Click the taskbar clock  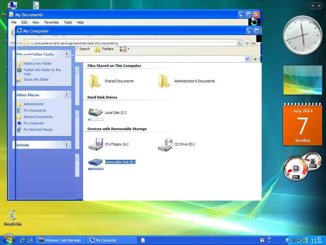coord(316,240)
